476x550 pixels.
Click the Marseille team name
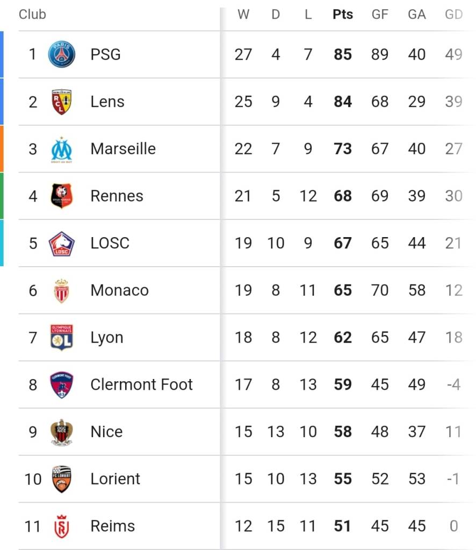(x=123, y=149)
